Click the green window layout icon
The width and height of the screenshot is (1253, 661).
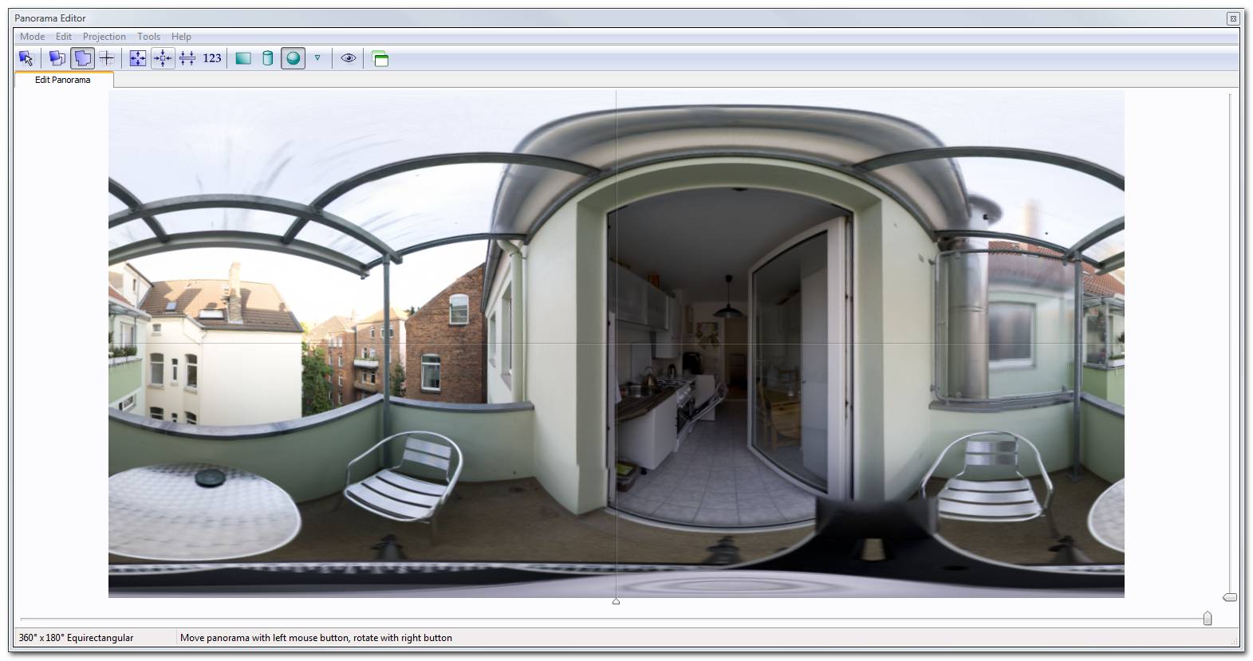(380, 58)
